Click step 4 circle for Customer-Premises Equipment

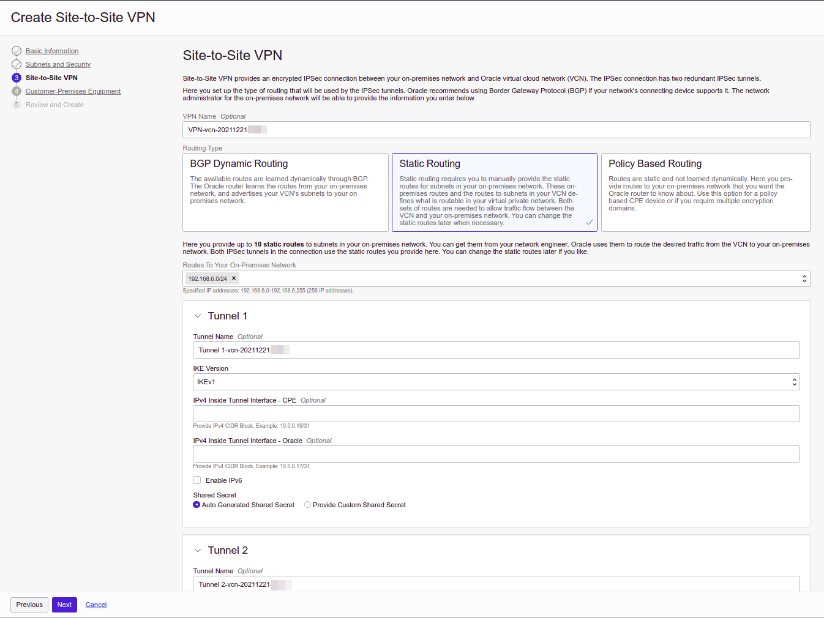point(17,91)
